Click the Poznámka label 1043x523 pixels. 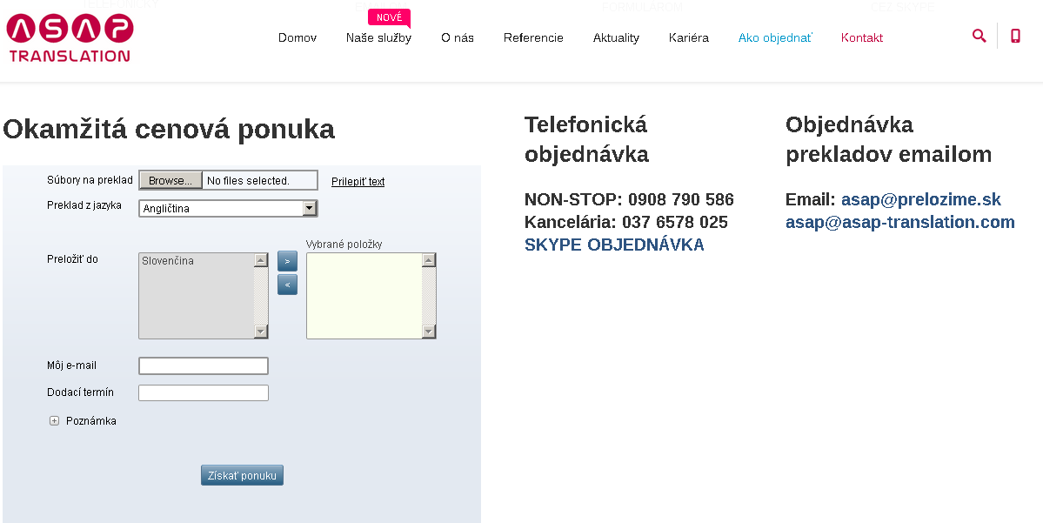click(x=91, y=420)
